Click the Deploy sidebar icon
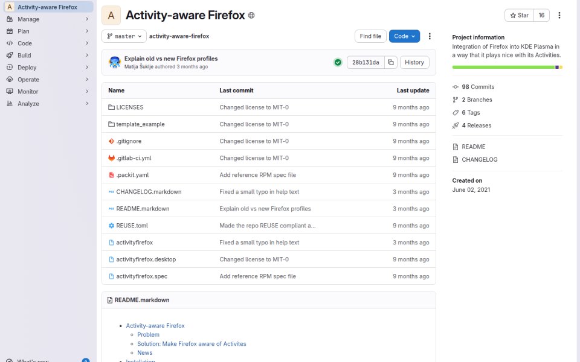This screenshot has width=580, height=362. (10, 68)
